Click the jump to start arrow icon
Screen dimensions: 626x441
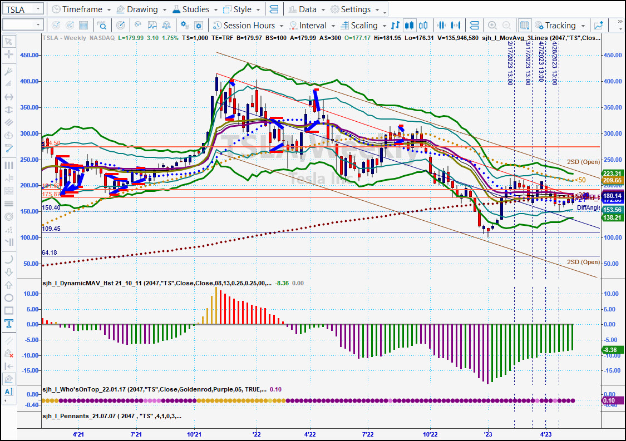tap(8, 366)
